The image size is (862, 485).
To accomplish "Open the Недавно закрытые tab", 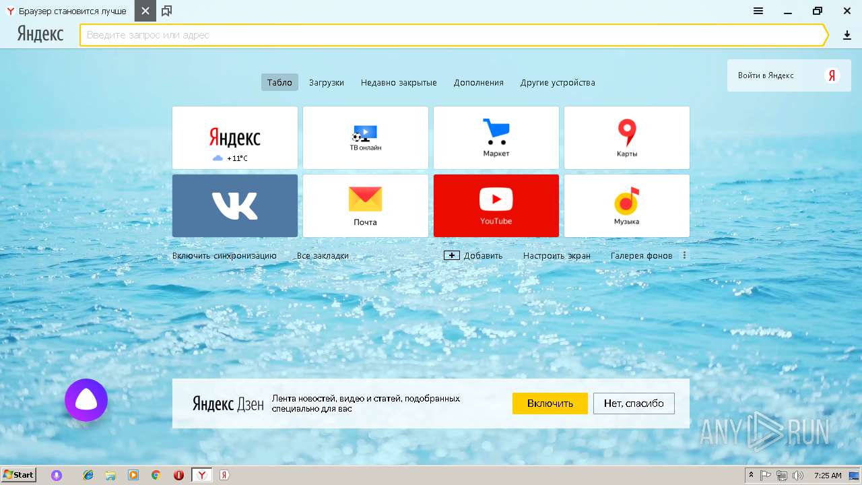I will (399, 82).
